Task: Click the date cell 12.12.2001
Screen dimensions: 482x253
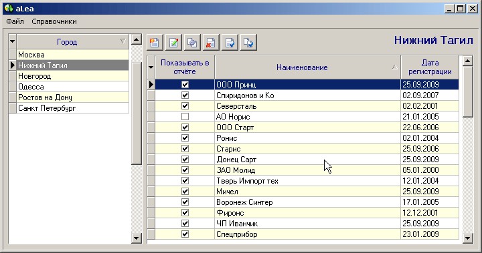Action: tap(430, 212)
